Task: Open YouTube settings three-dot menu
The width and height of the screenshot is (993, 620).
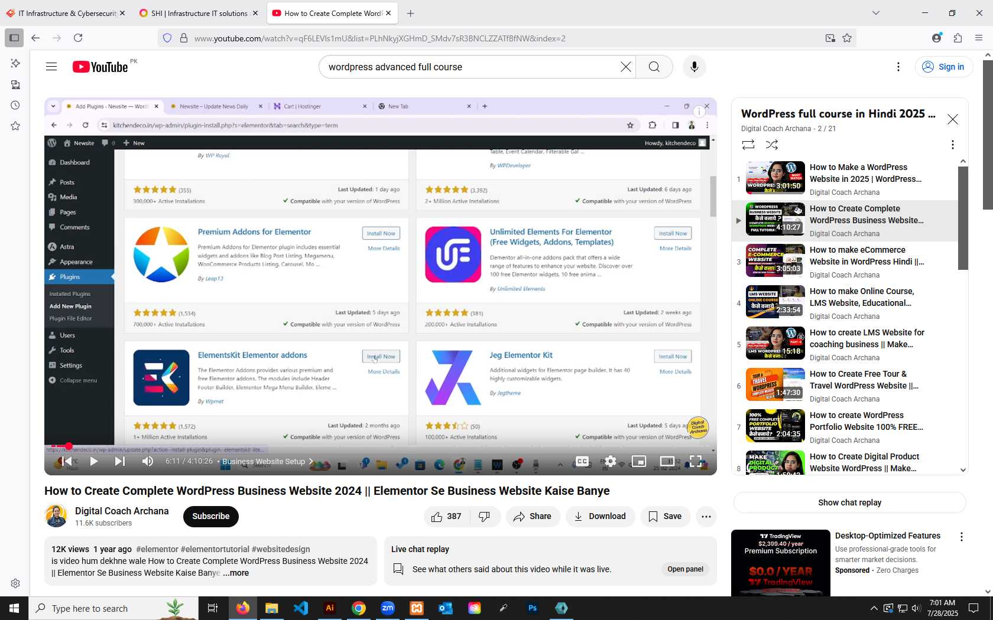Action: tap(898, 67)
